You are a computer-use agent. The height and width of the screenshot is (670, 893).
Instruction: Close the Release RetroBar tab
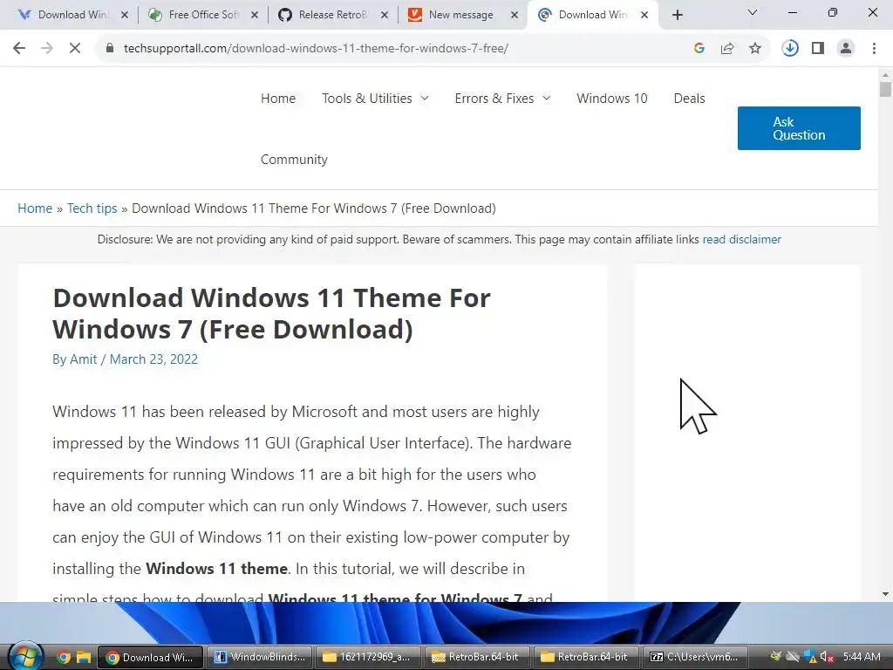point(385,15)
